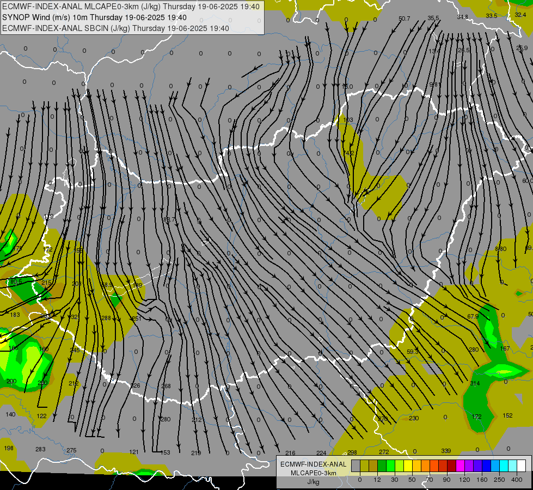533x490 pixels.
Task: Click the map value '32.4'
Action: [x=520, y=15]
